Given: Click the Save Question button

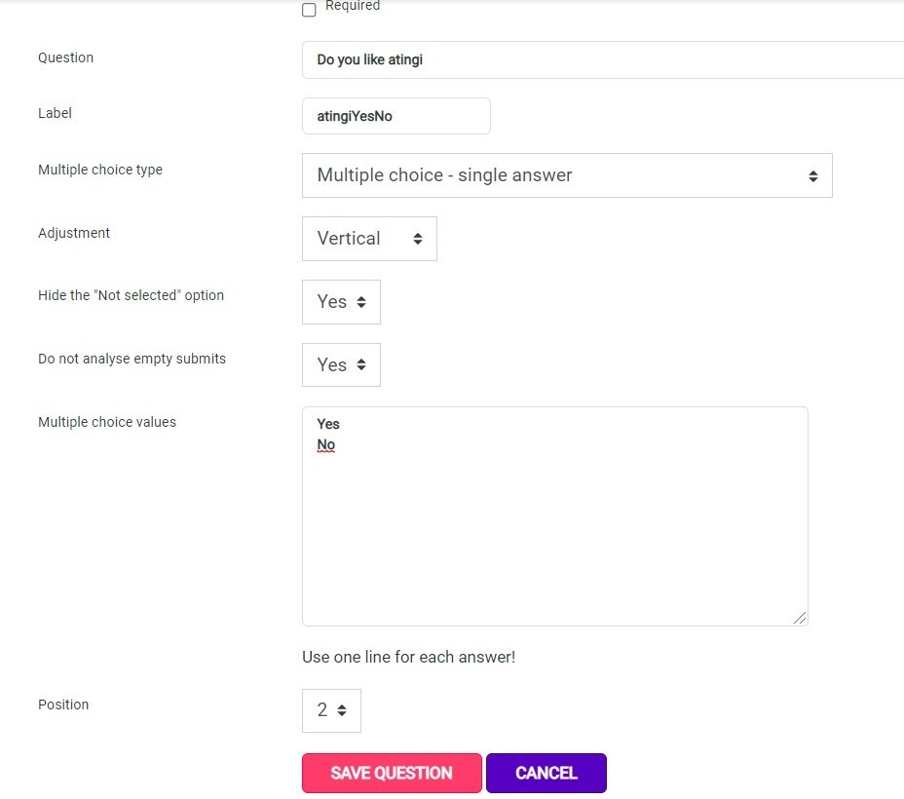Looking at the screenshot, I should tap(392, 773).
